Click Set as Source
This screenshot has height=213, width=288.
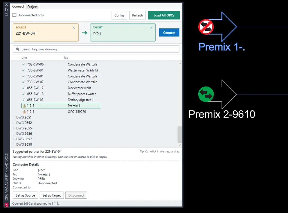pyautogui.click(x=25, y=195)
